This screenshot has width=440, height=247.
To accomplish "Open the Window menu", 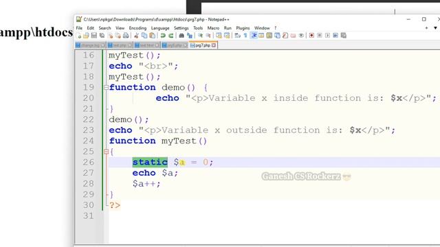I will pos(262,28).
